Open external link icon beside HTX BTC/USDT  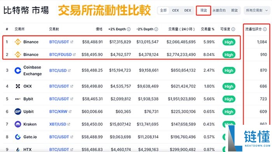(x=71, y=149)
